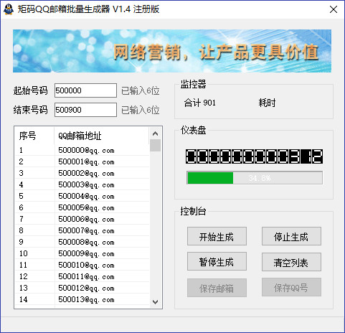Select row 500011@qq.com
This screenshot has height=333, width=345.
point(82,276)
